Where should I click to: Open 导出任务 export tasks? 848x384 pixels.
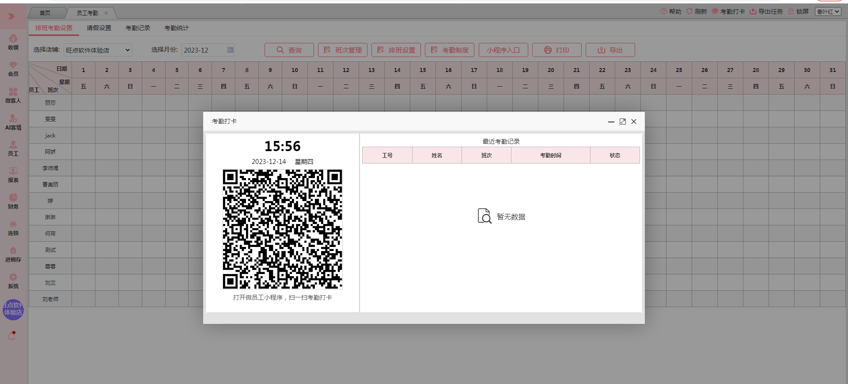pos(766,11)
